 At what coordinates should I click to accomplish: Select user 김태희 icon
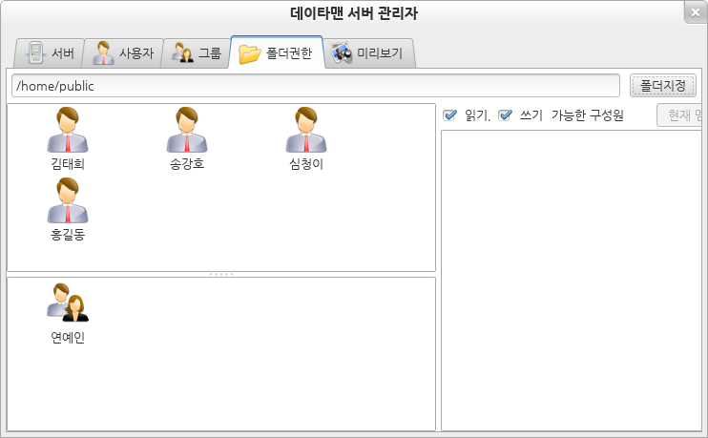[x=68, y=131]
